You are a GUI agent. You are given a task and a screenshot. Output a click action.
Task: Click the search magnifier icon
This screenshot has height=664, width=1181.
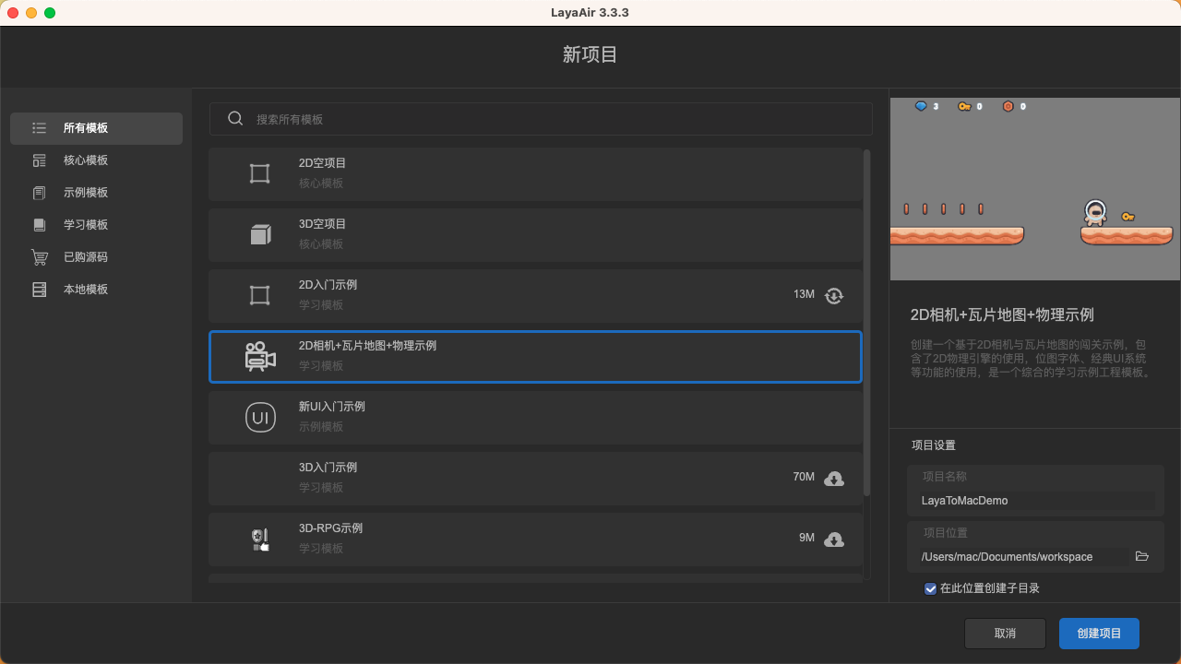pos(235,119)
